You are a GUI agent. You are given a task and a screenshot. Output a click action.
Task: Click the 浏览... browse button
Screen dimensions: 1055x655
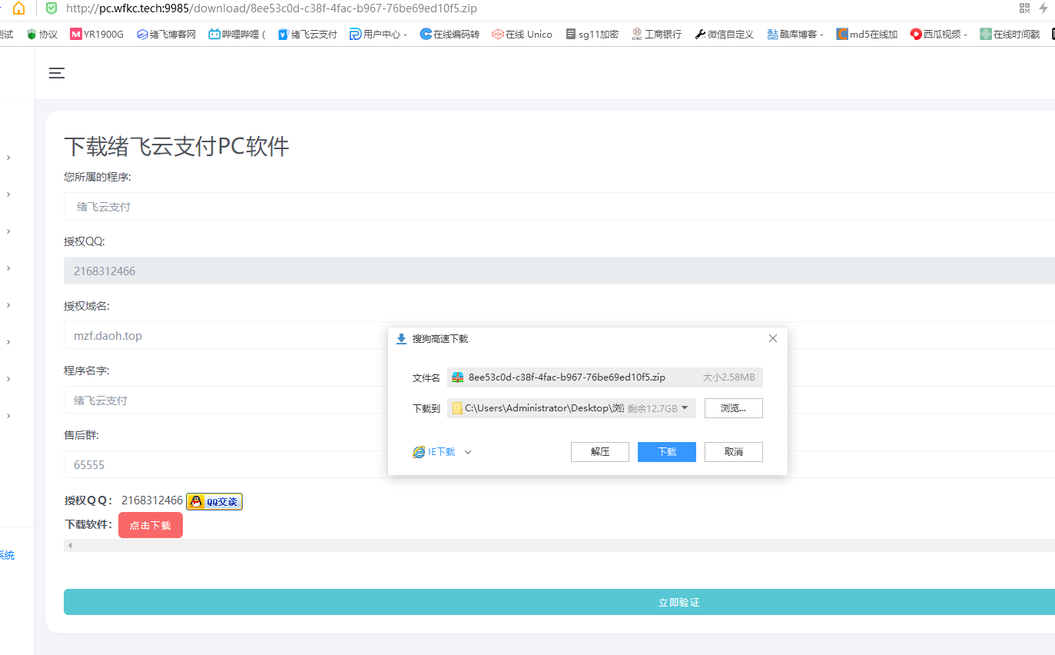(x=733, y=408)
